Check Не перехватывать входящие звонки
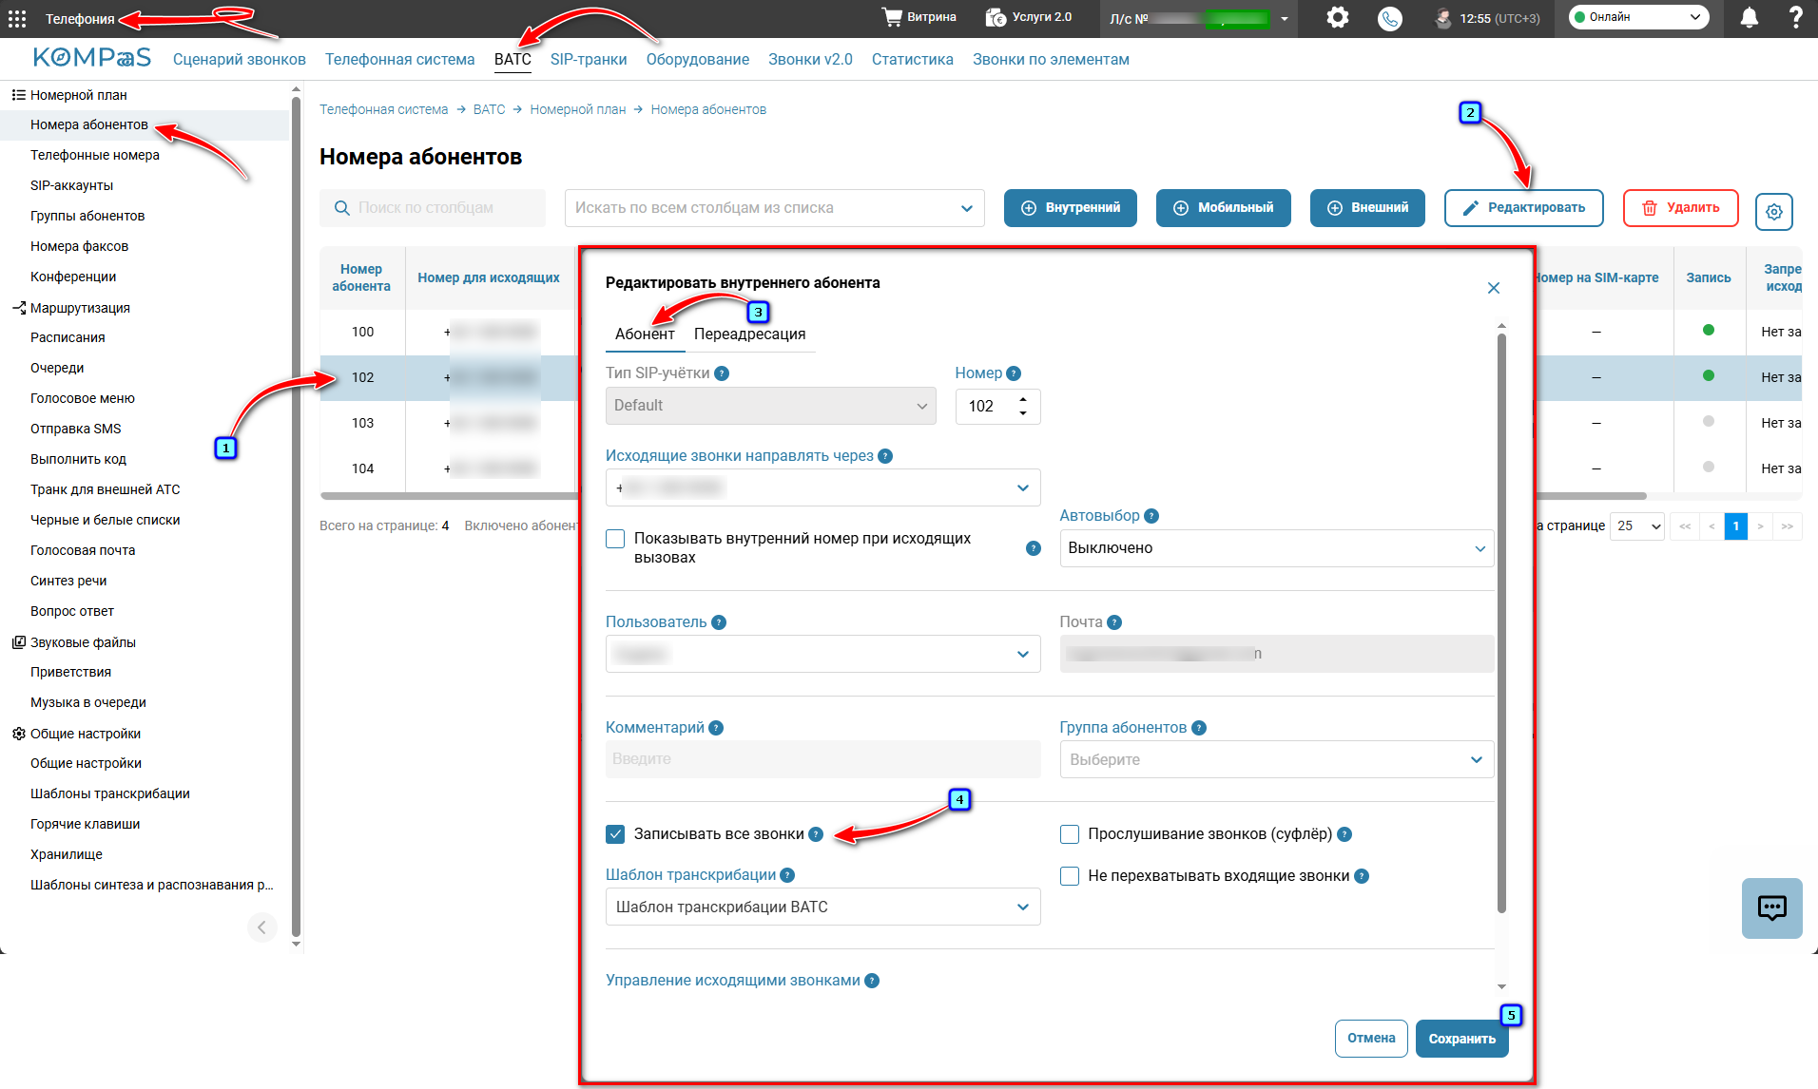This screenshot has width=1818, height=1089. point(1070,876)
